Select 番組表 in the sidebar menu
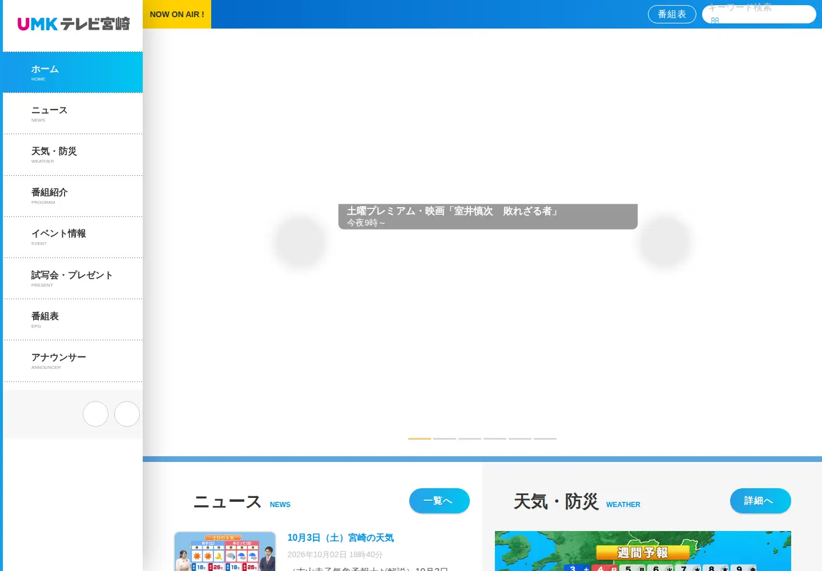822x571 pixels. pos(73,320)
